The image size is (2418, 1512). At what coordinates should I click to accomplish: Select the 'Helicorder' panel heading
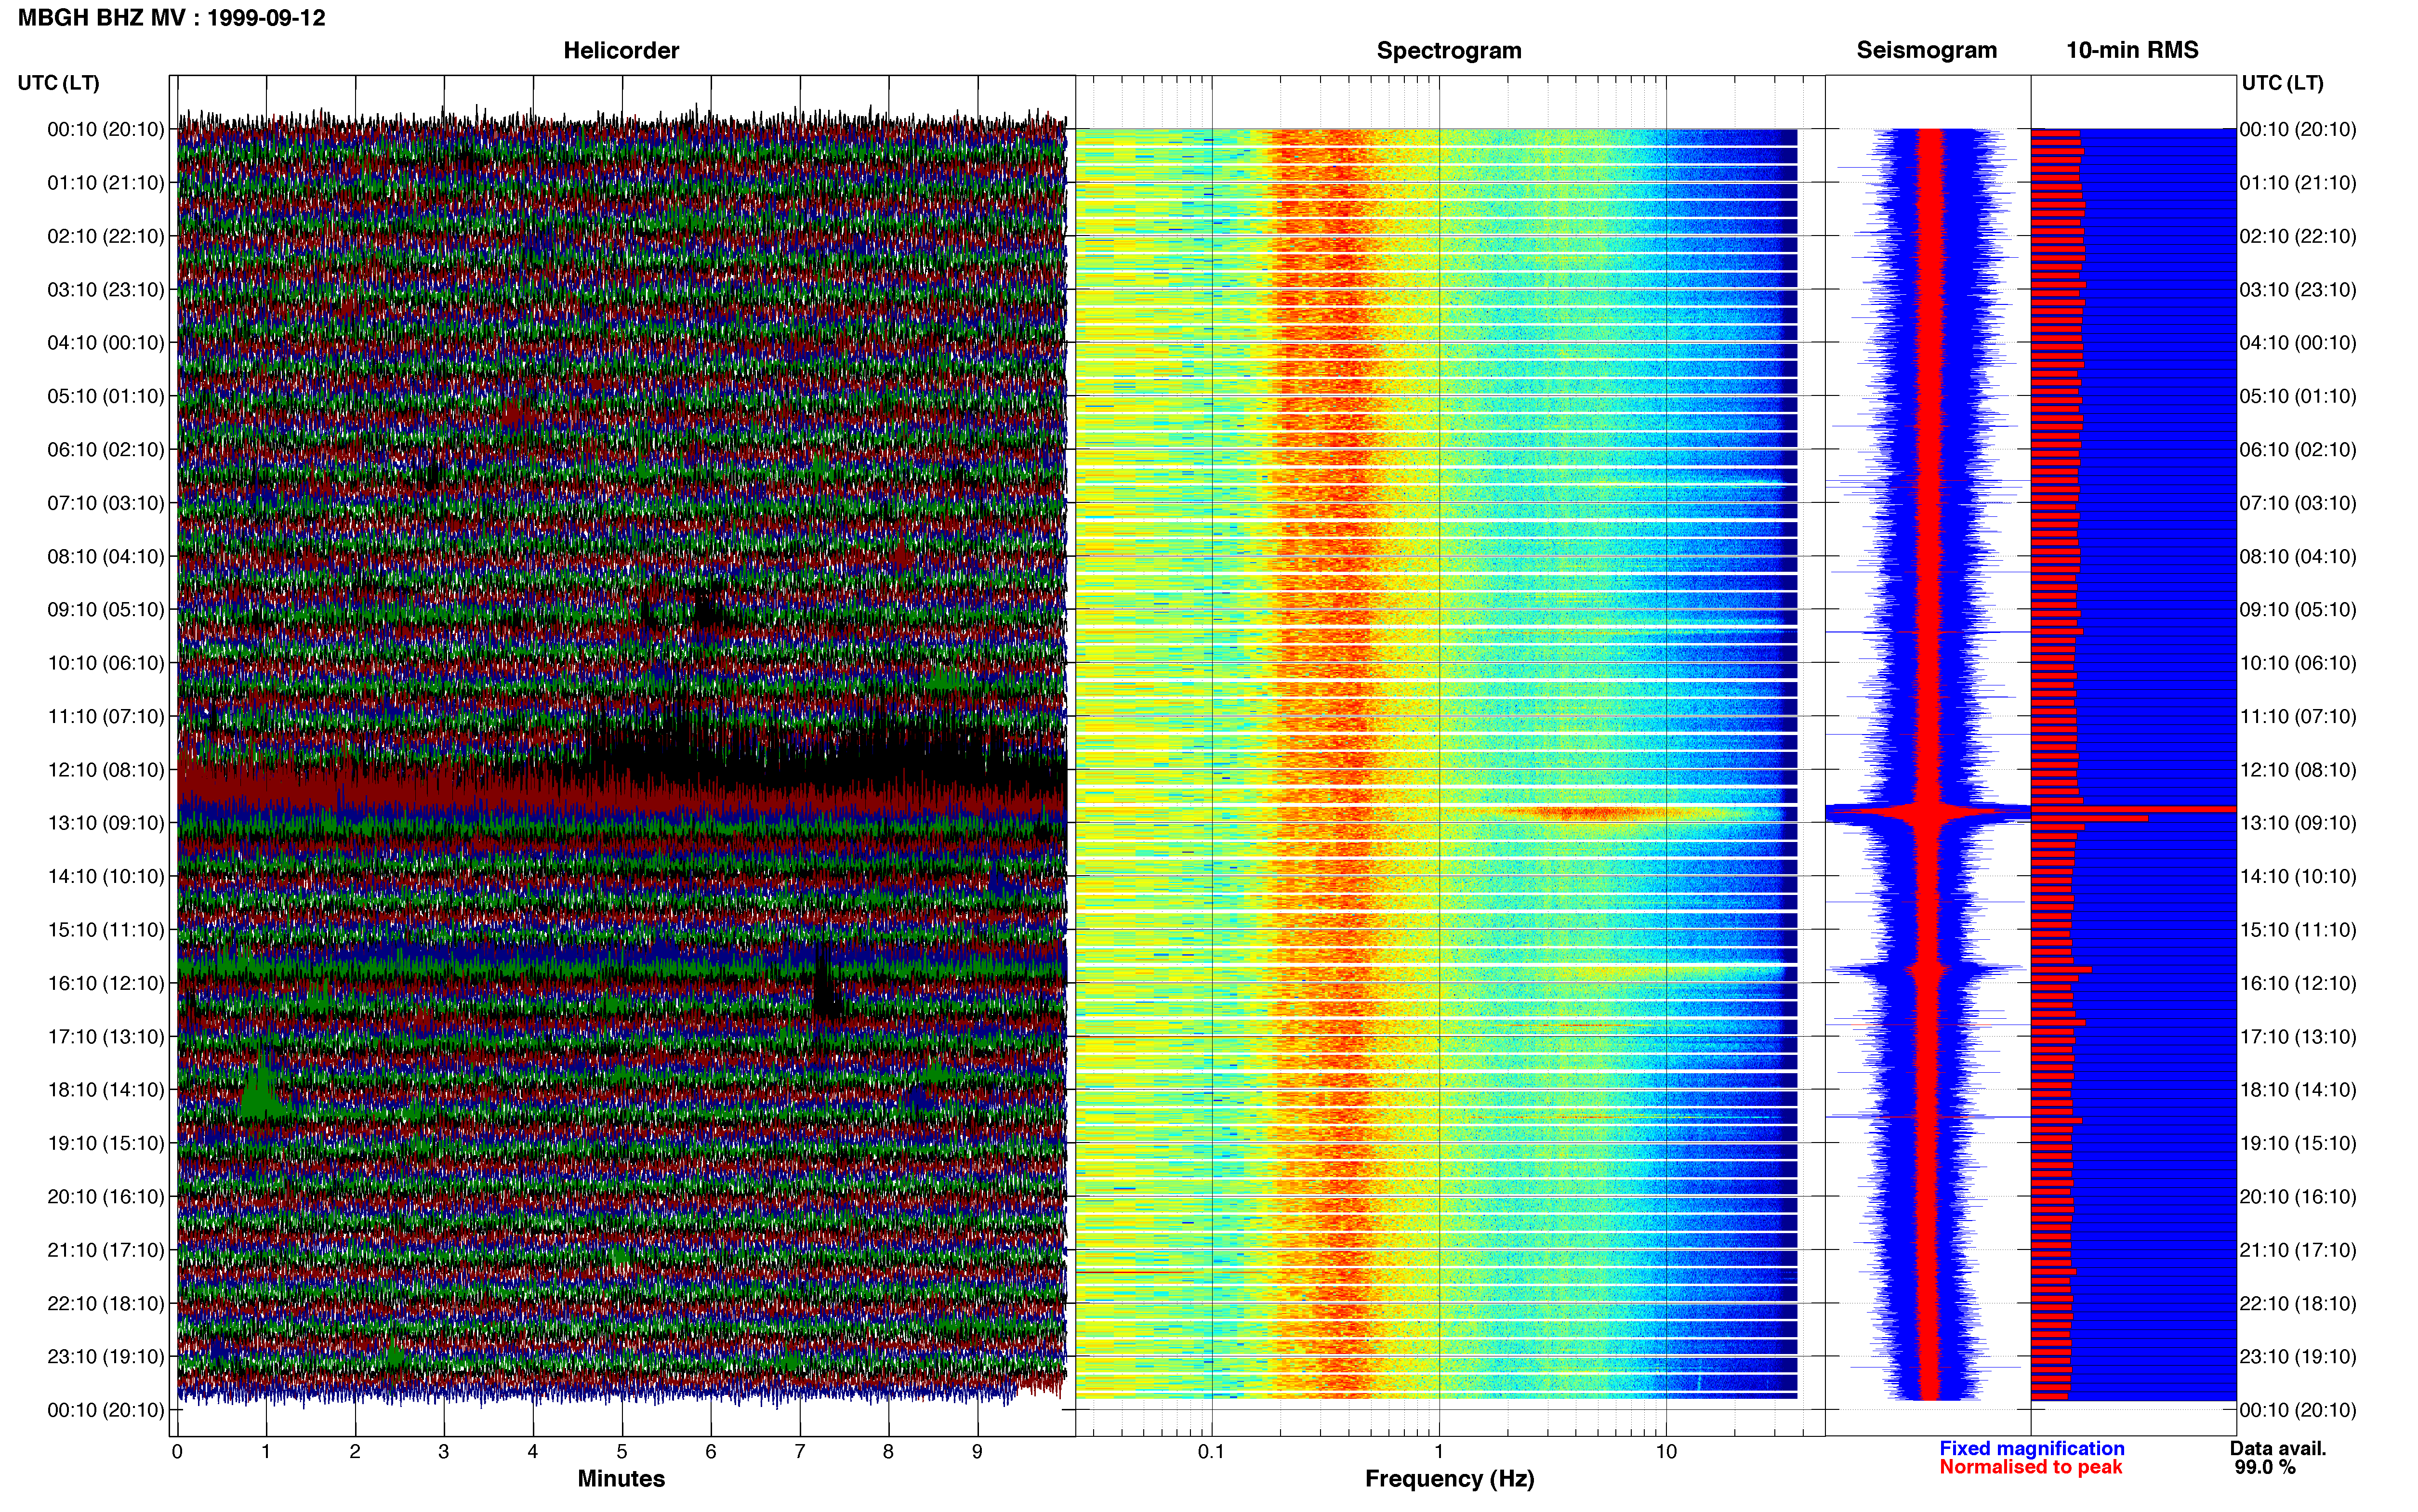[621, 50]
